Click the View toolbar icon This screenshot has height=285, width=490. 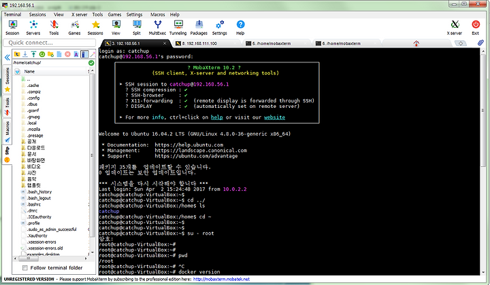click(x=116, y=27)
